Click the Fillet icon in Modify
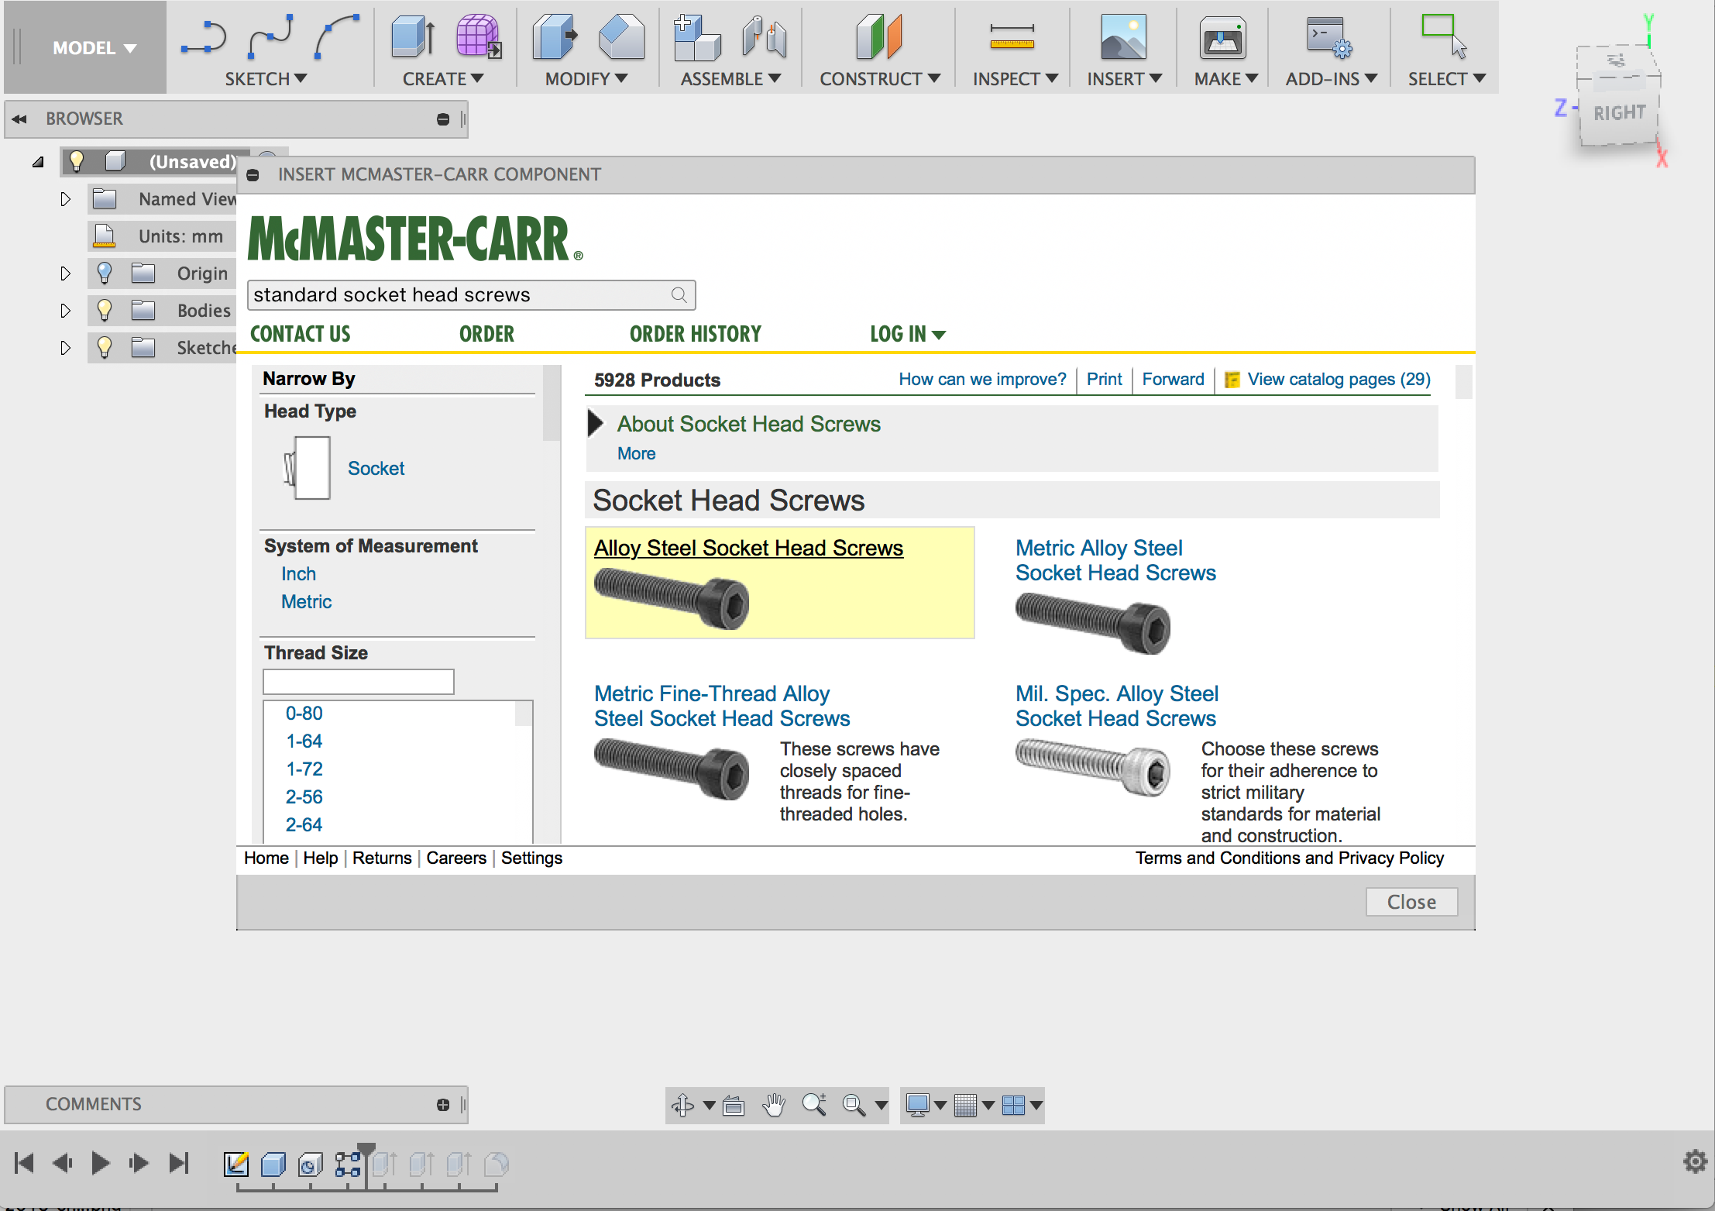Viewport: 1715px width, 1211px height. pyautogui.click(x=621, y=37)
